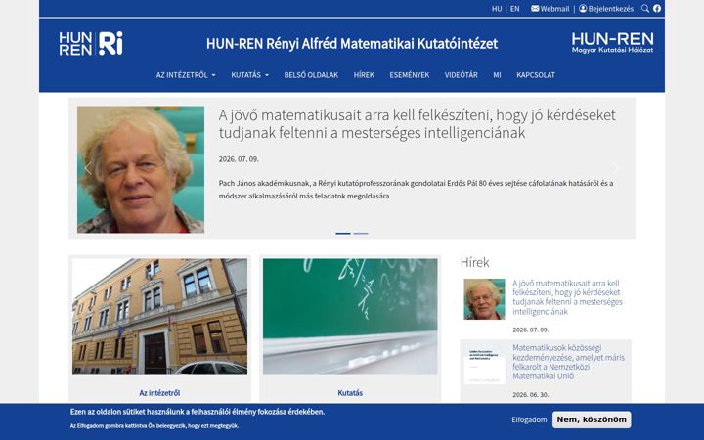Viewport: 704px width, 440px height.
Task: Open Kapcsolat menu item
Action: click(536, 75)
